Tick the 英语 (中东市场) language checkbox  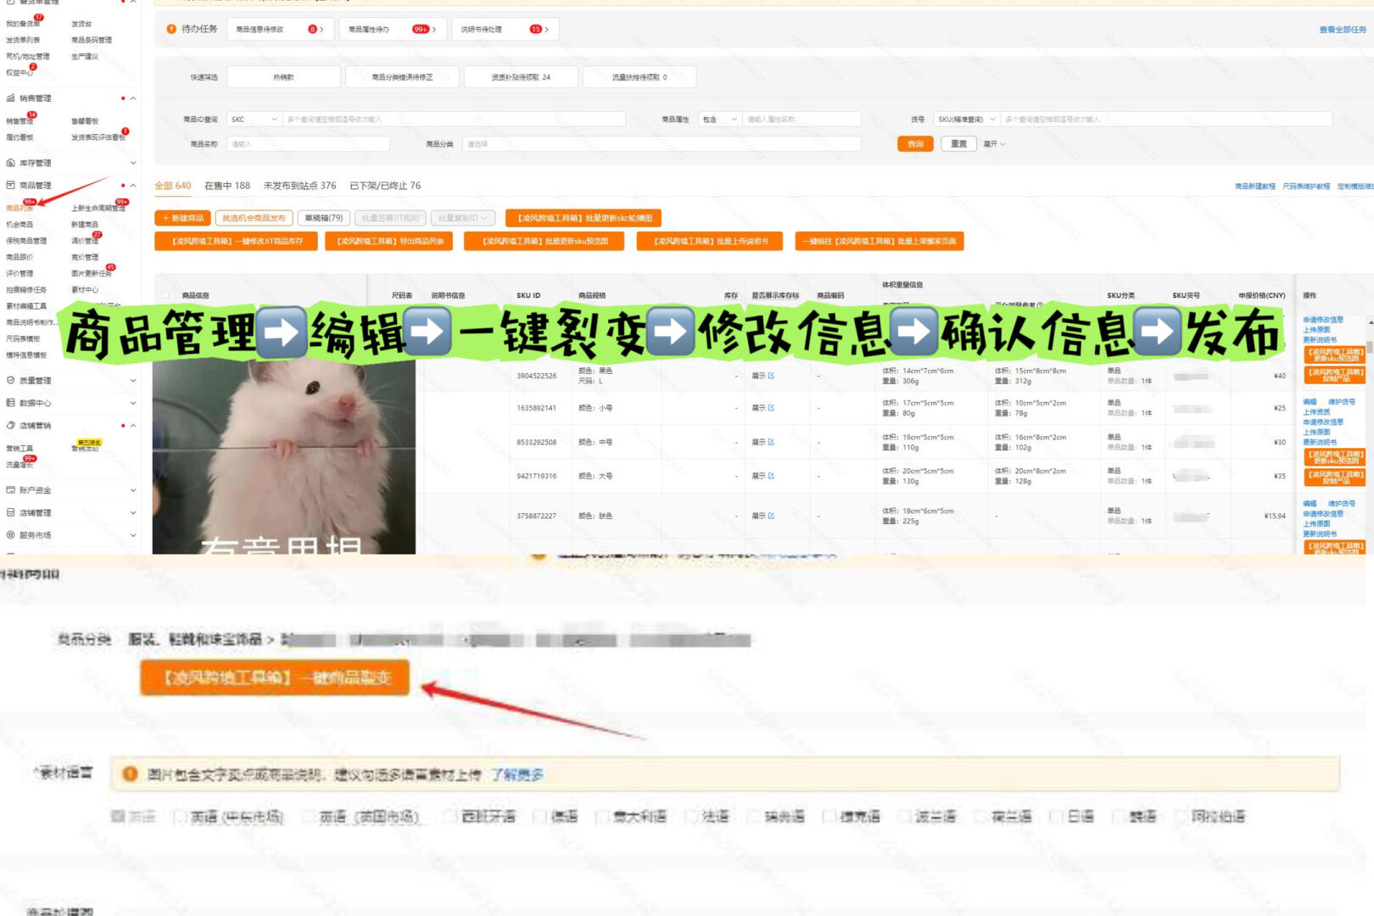180,817
